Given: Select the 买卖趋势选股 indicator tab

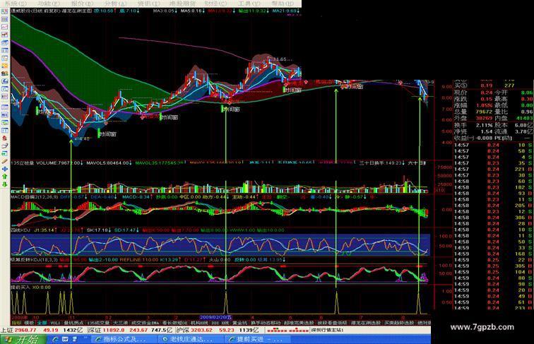Looking at the screenshot, I should pyautogui.click(x=399, y=323).
